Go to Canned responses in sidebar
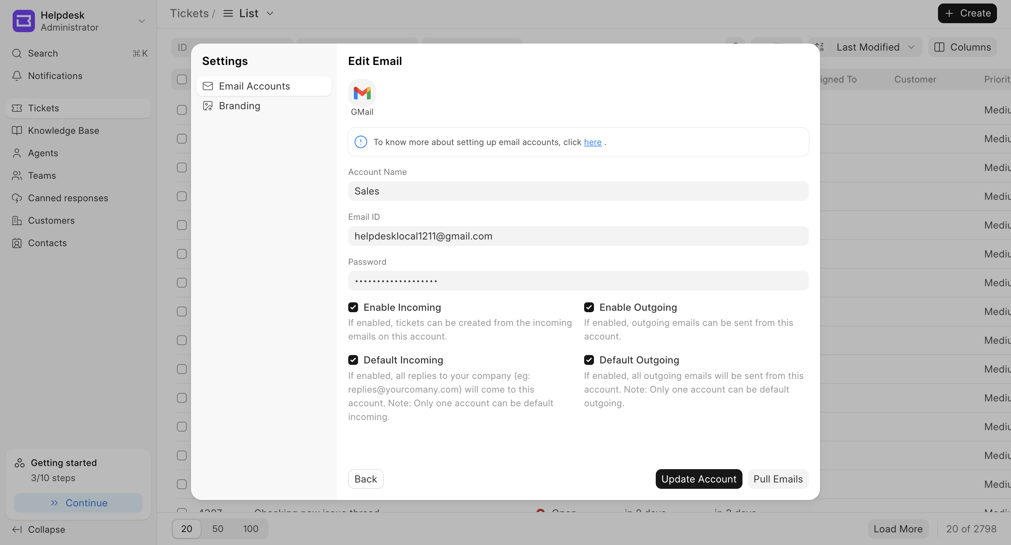This screenshot has height=545, width=1011. (67, 198)
